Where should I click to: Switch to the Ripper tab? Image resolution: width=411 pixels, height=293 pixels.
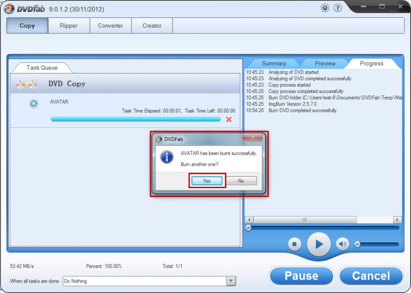pyautogui.click(x=69, y=26)
